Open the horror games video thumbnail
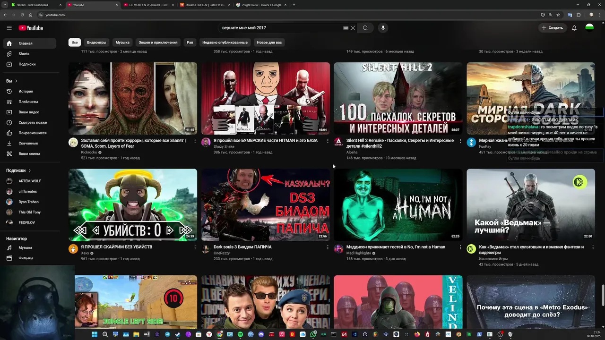This screenshot has height=340, width=605. click(133, 98)
